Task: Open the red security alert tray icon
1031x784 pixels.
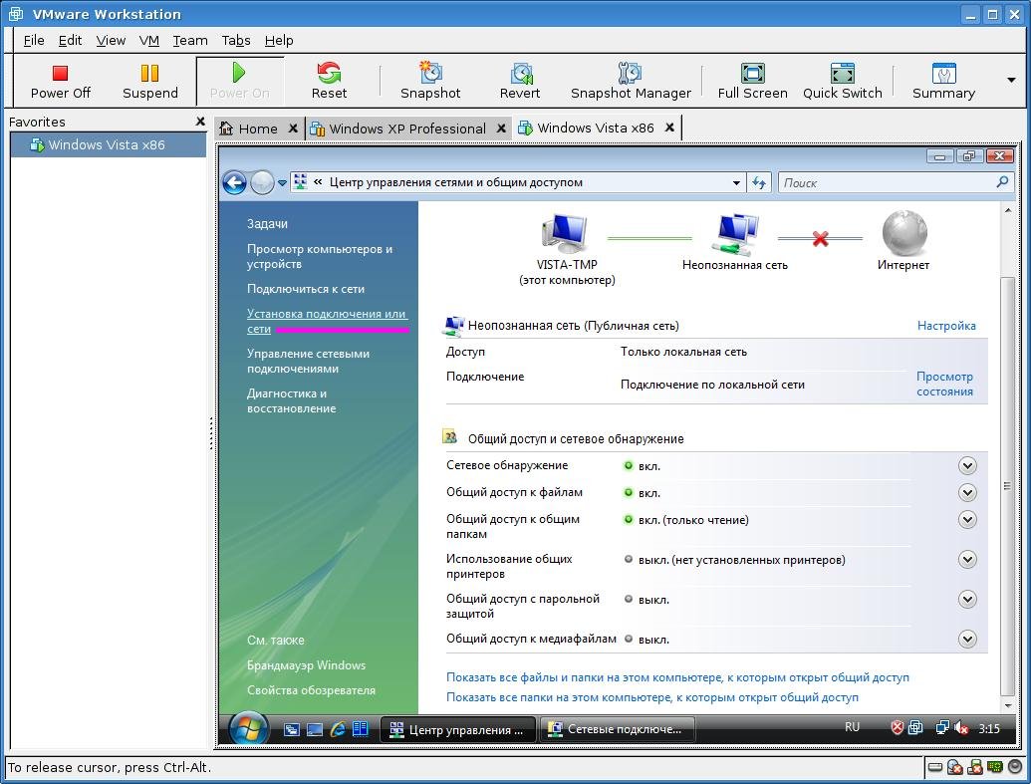Action: [898, 727]
